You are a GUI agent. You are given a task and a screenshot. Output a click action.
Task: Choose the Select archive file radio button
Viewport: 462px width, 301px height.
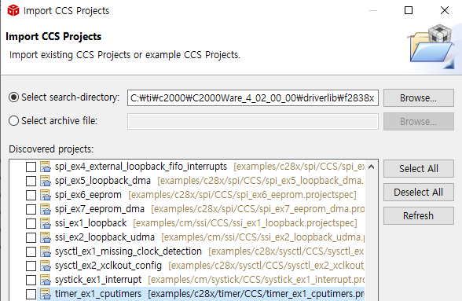pyautogui.click(x=13, y=121)
